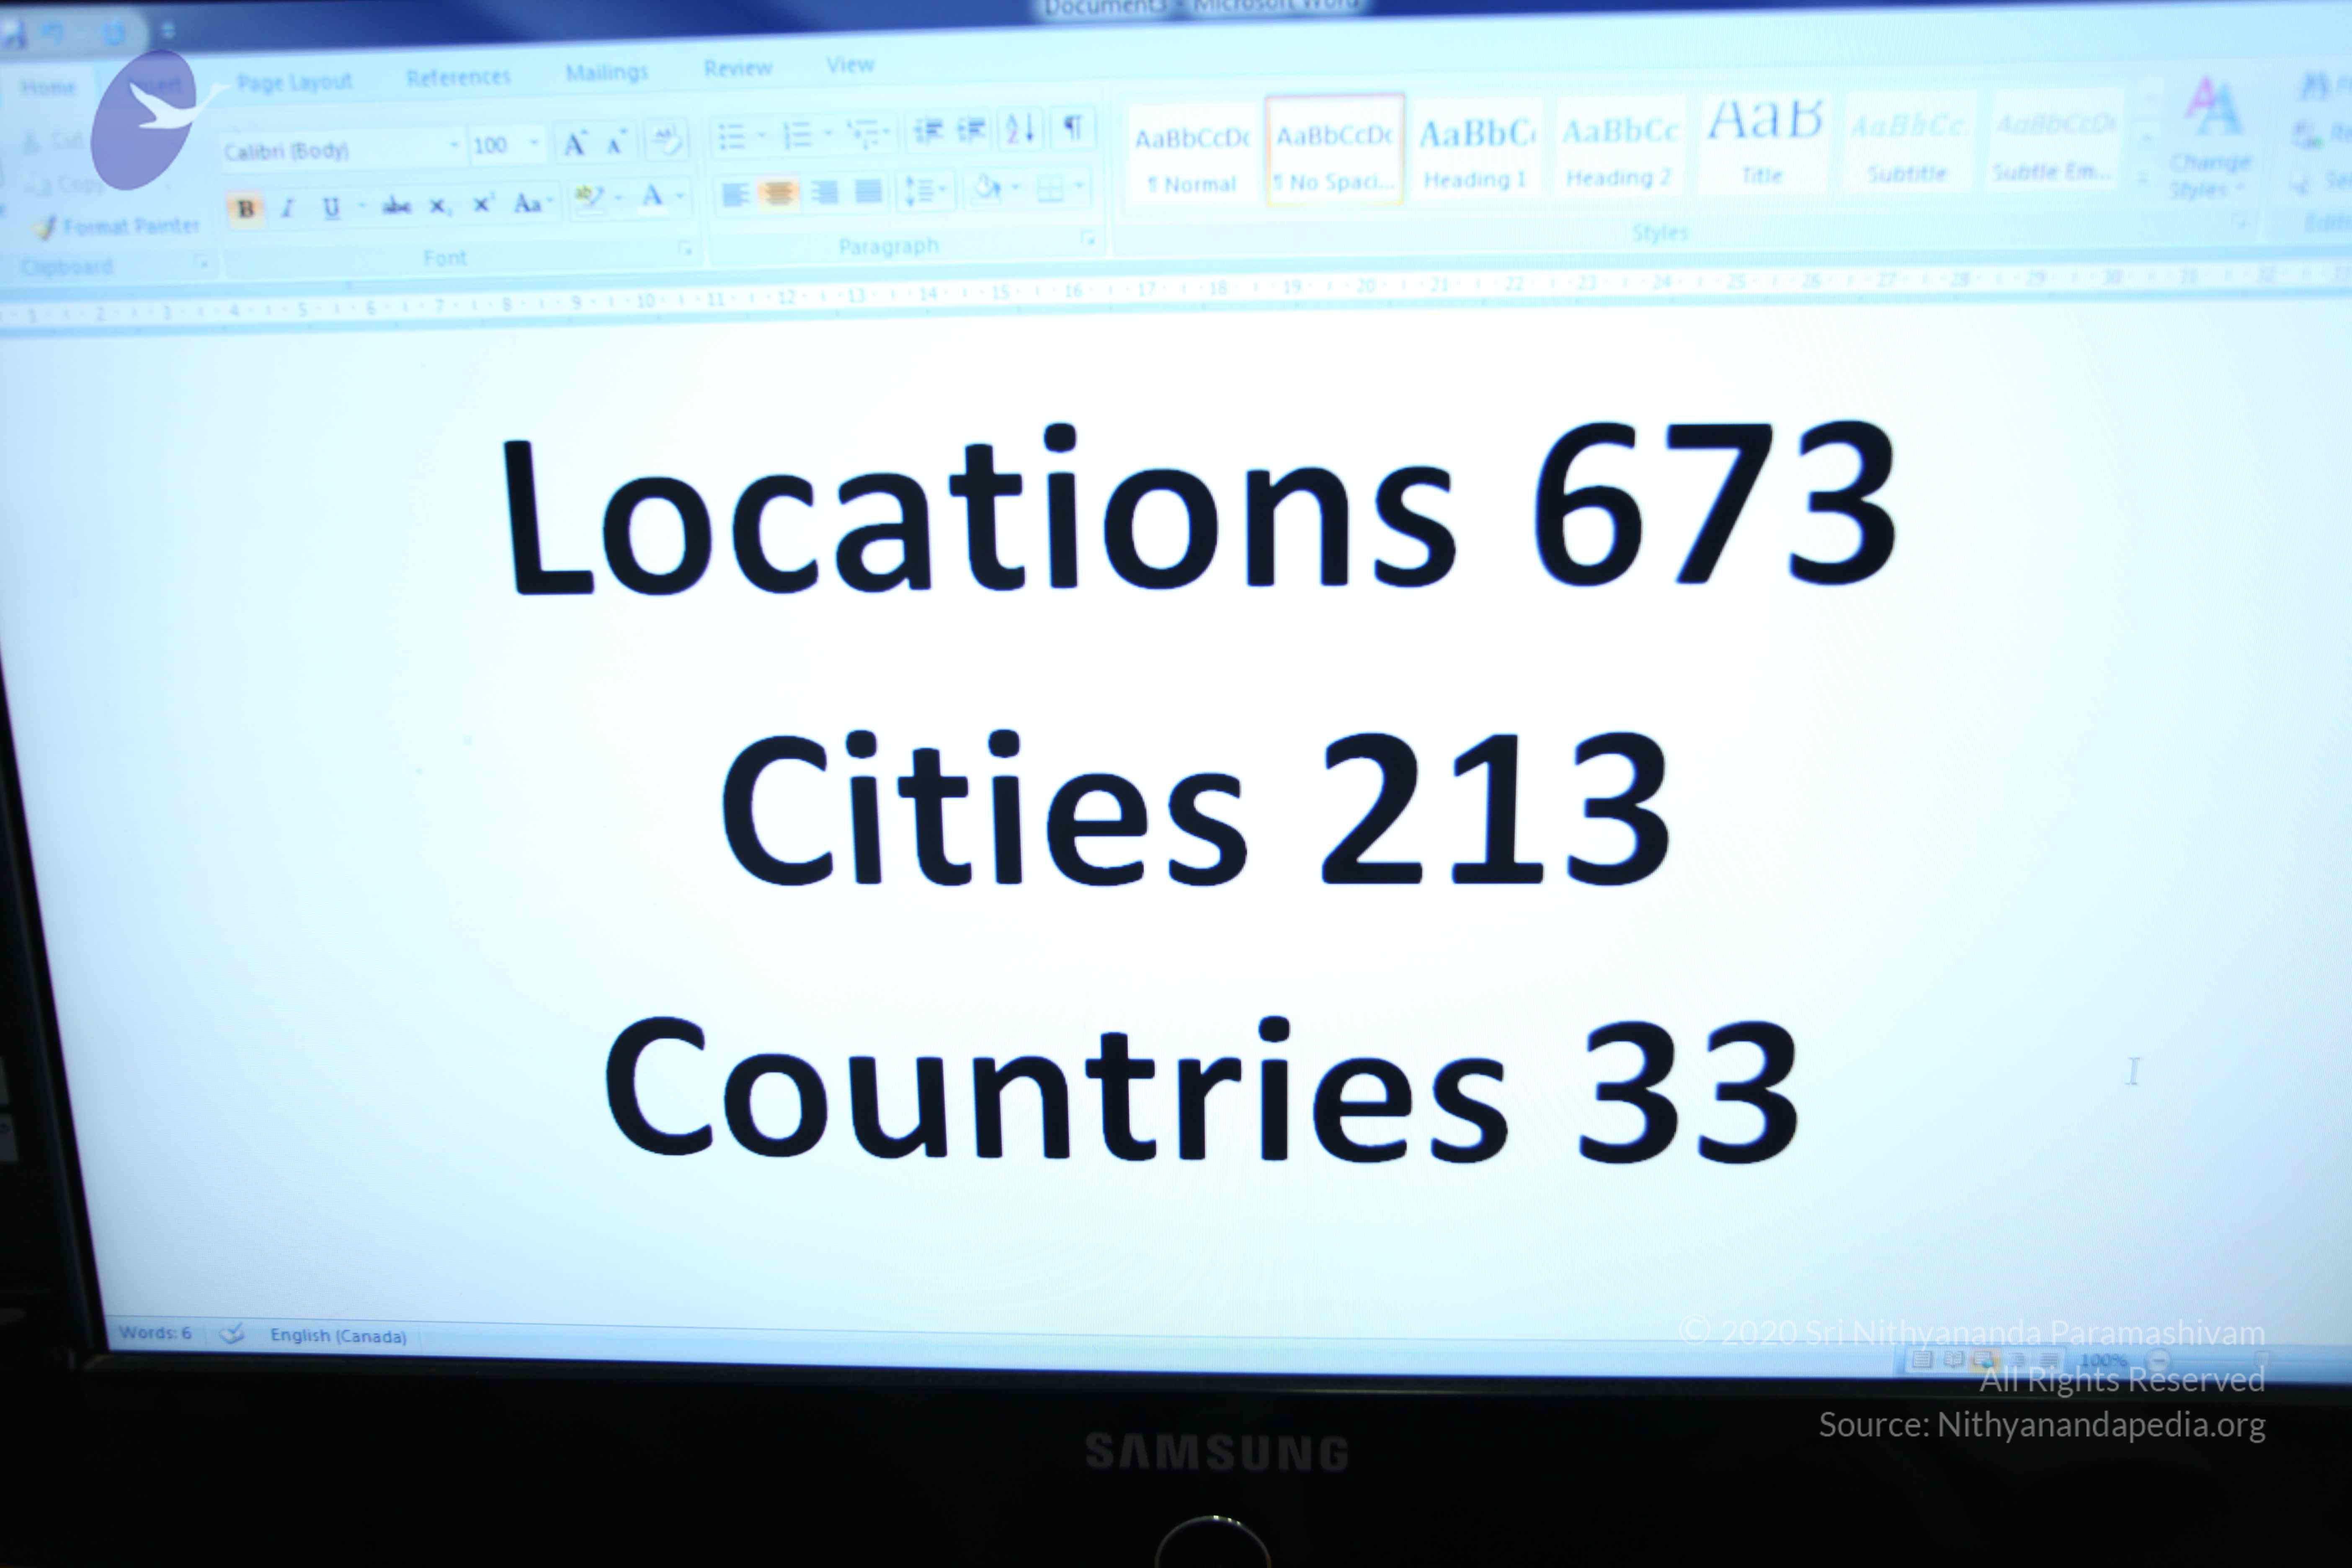The image size is (2352, 1568).
Task: Open the Review ribbon tab
Action: 738,68
